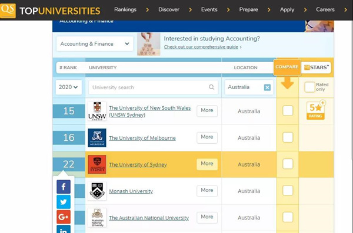This screenshot has width=353, height=233.
Task: Open the comprehensive guide link
Action: [201, 47]
